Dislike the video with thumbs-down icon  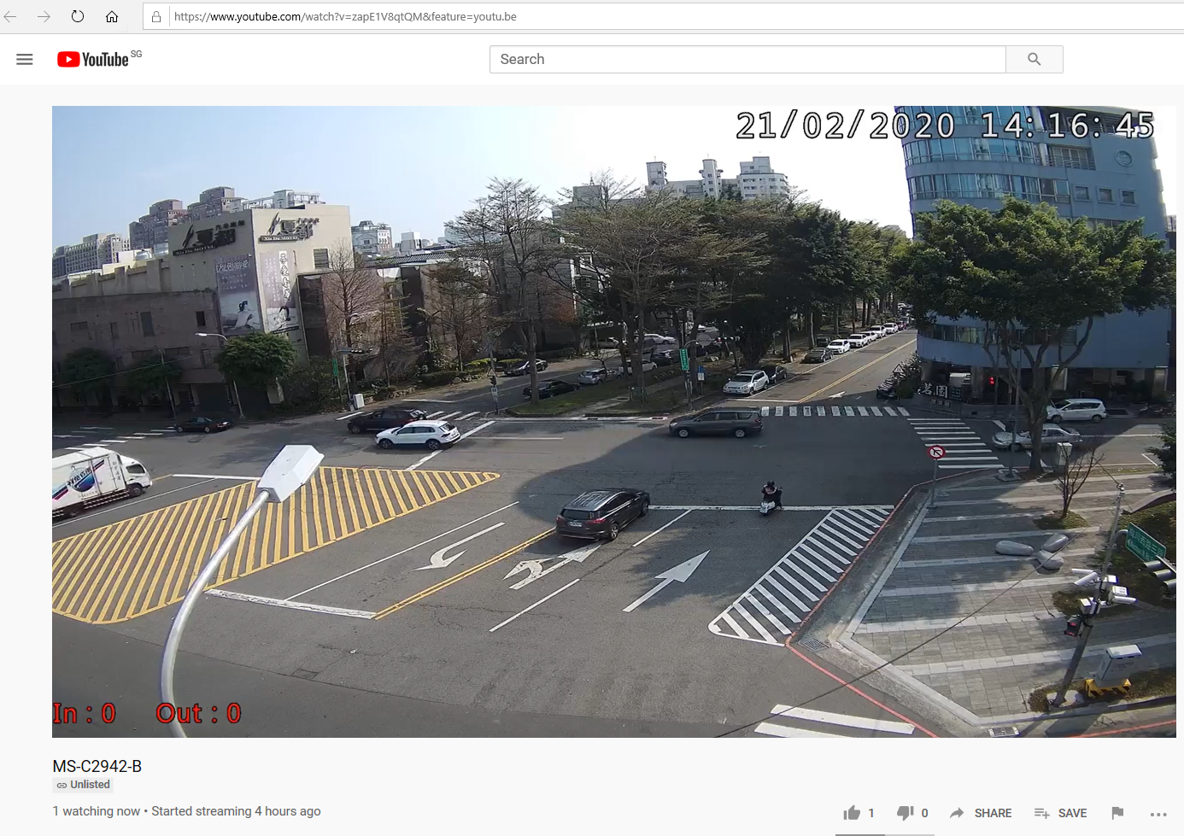[x=905, y=813]
